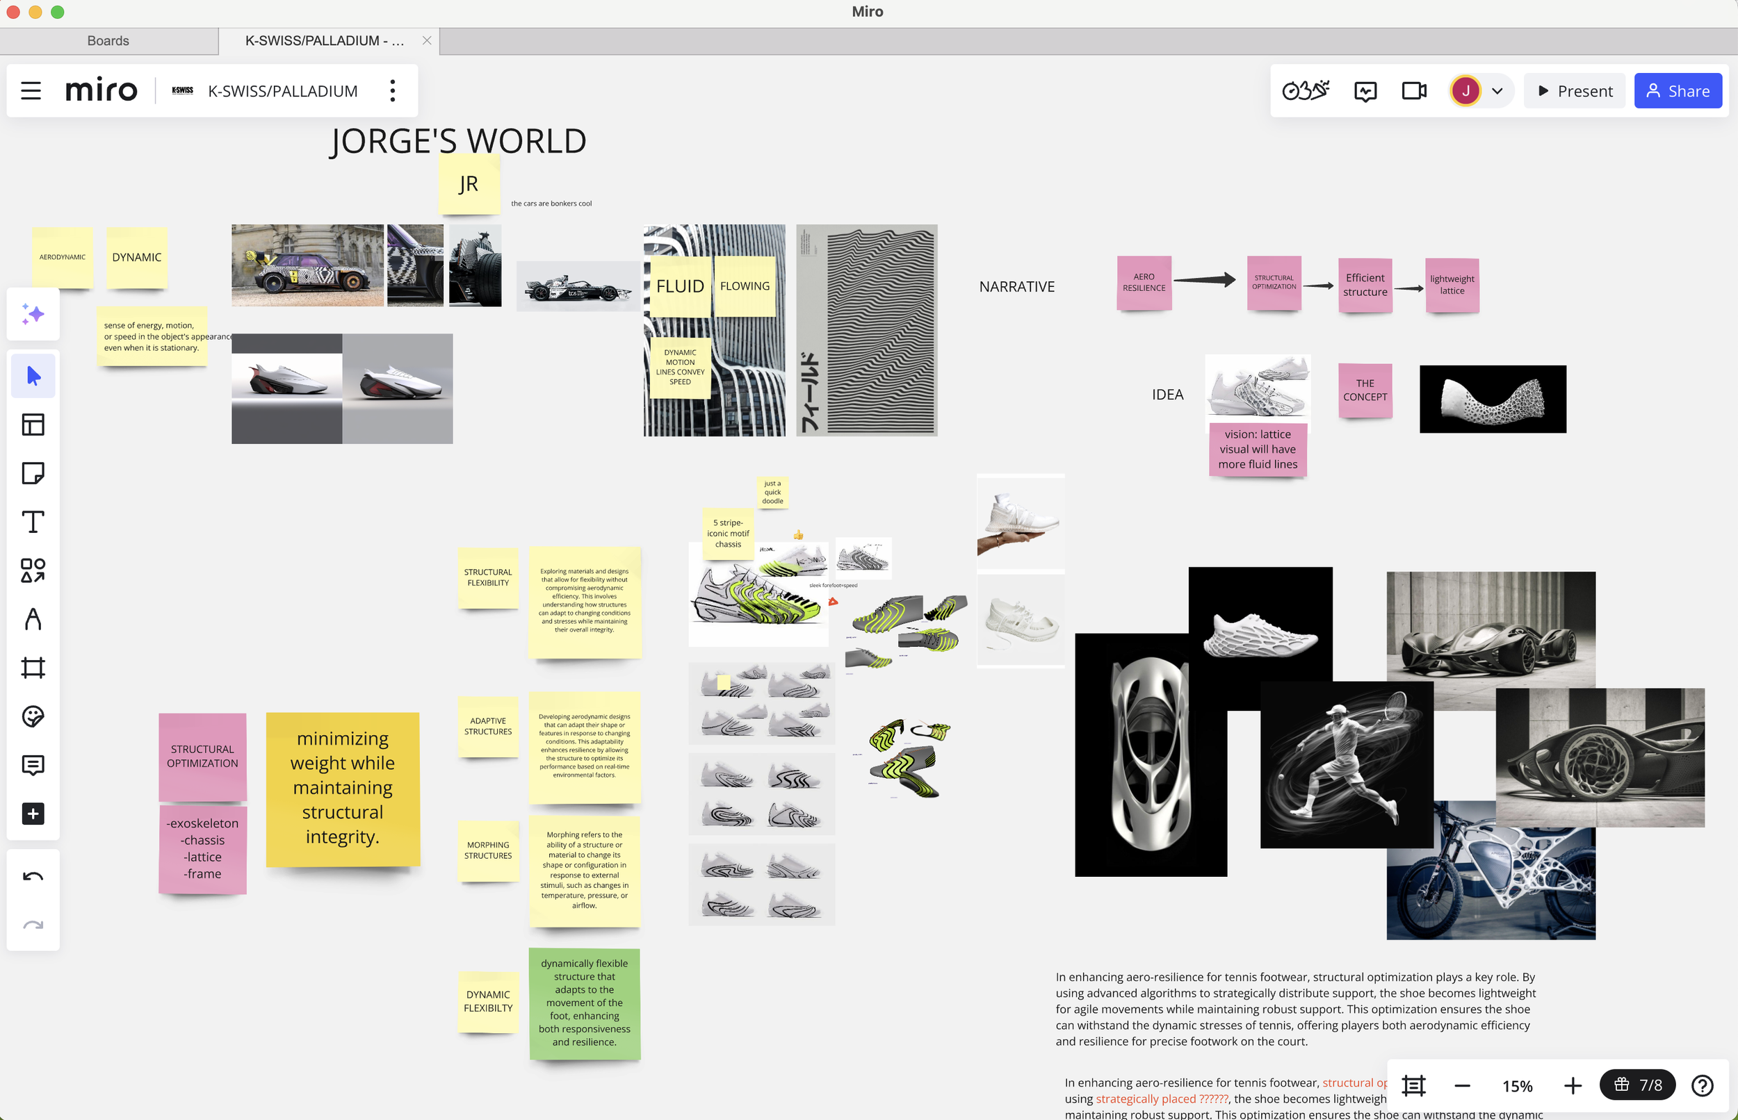Open board options three-dot menu
Screen dimensions: 1738x1120
point(393,91)
